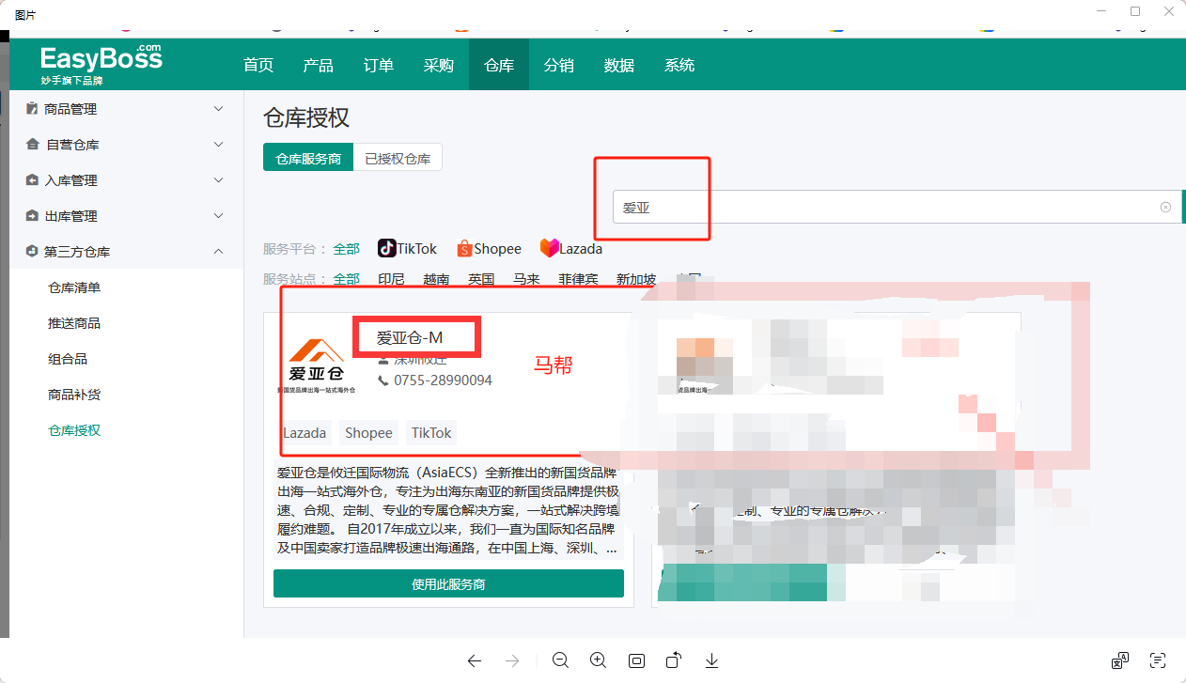1186x683 pixels.
Task: Filter service sites by 新加坡
Action: (x=636, y=279)
